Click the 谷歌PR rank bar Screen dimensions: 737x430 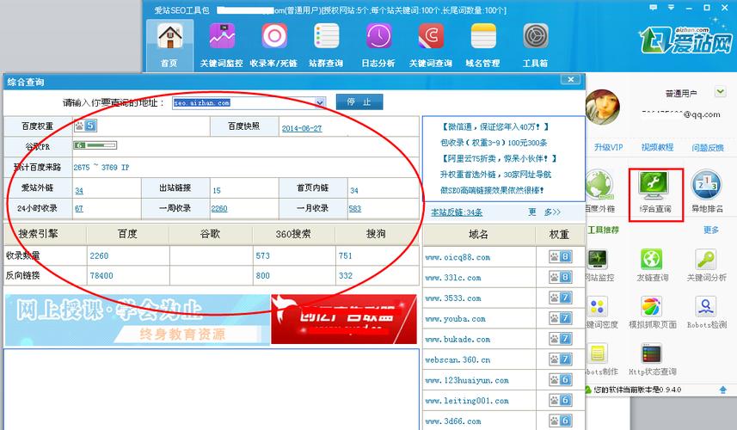tap(95, 145)
